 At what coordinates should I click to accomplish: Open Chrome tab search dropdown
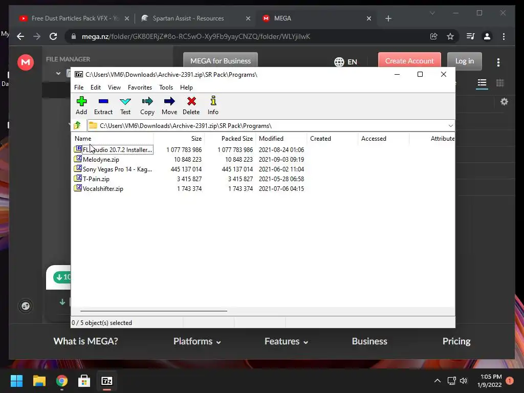432,13
